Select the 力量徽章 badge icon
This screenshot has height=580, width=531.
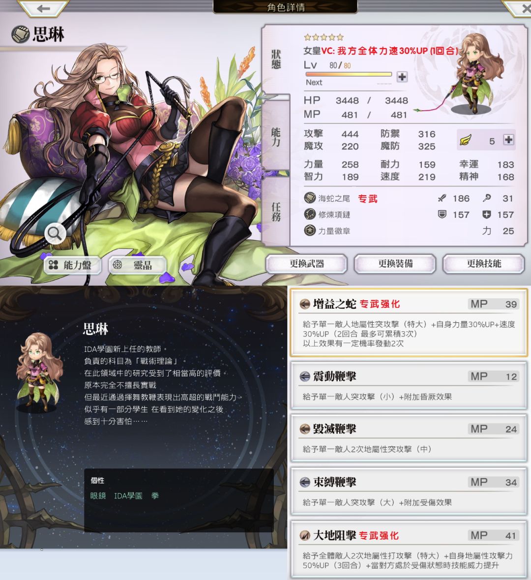309,231
